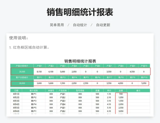This screenshot has height=123, width=160.
Task: Click the 1.10 unit price cell
Action: tap(109, 94)
